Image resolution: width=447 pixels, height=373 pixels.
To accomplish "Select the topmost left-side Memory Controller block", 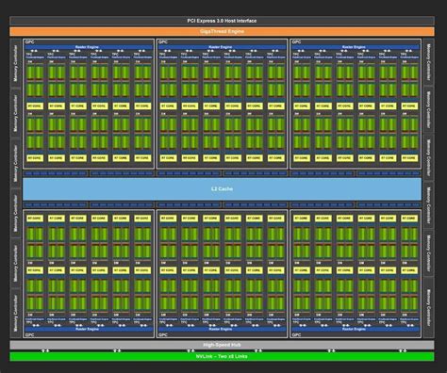I will tap(16, 63).
